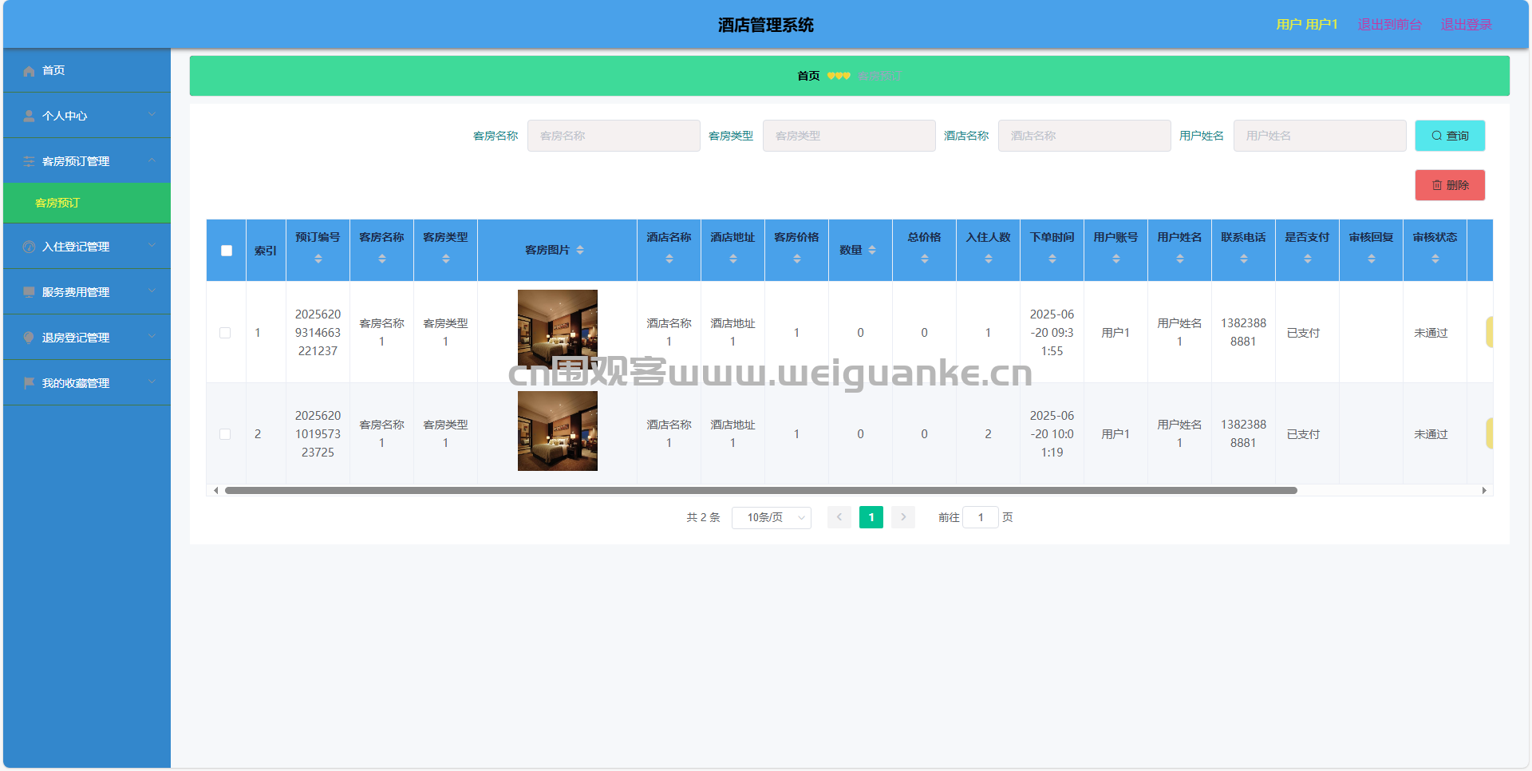Expand the 退房登记管理 menu chevron

152,337
